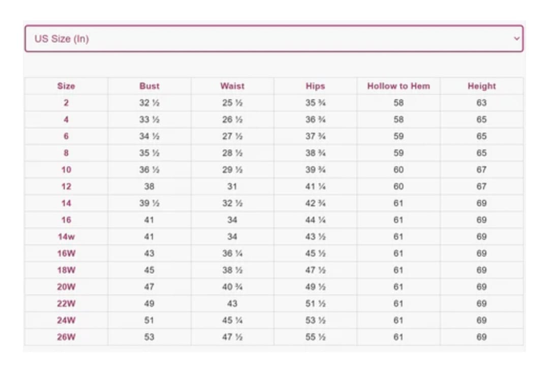Screen dimensions: 549x374
Task: Select size 22W bust value 49
Action: [149, 304]
